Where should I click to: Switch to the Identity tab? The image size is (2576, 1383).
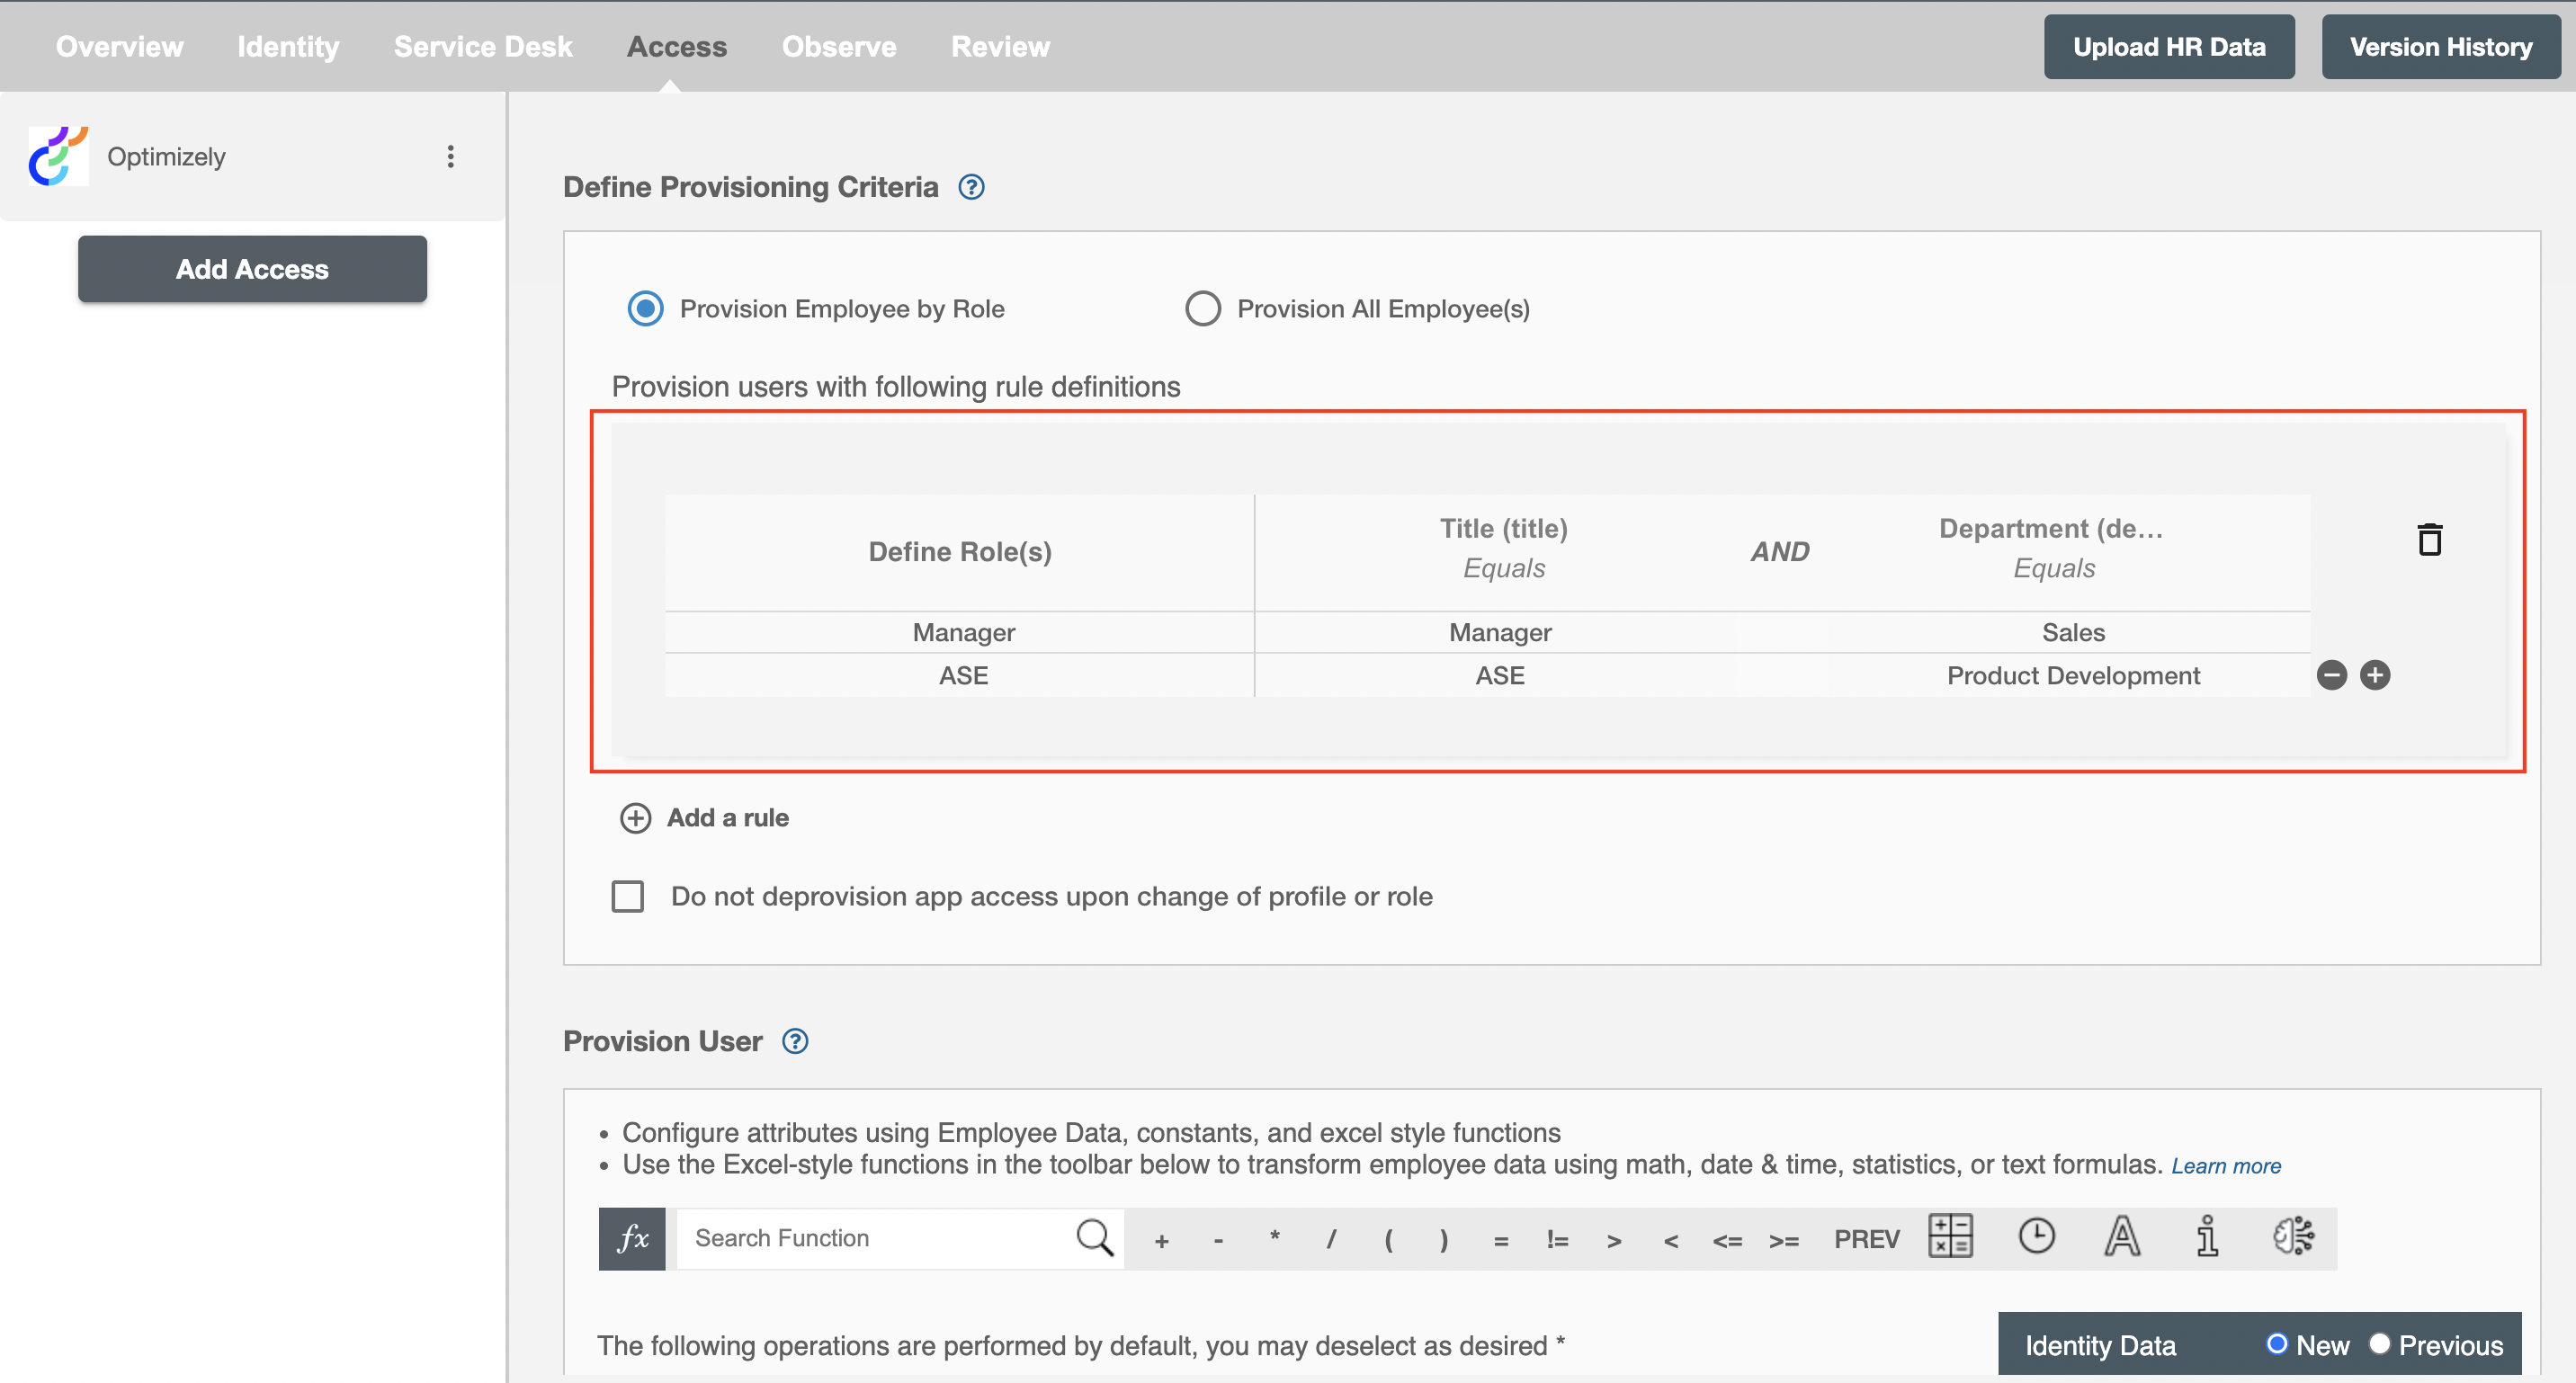tap(288, 46)
